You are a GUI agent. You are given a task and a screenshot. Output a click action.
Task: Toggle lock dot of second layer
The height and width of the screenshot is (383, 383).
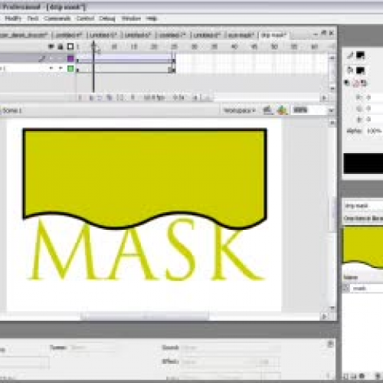pos(61,68)
